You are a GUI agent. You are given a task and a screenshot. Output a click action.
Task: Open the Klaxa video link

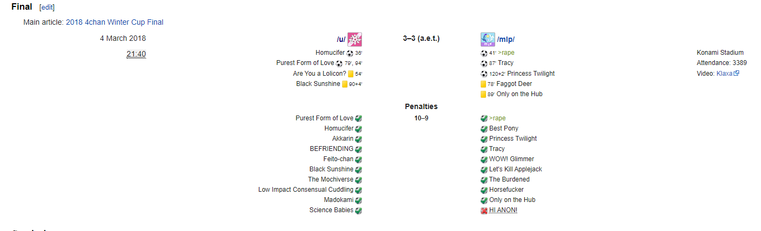click(x=724, y=73)
